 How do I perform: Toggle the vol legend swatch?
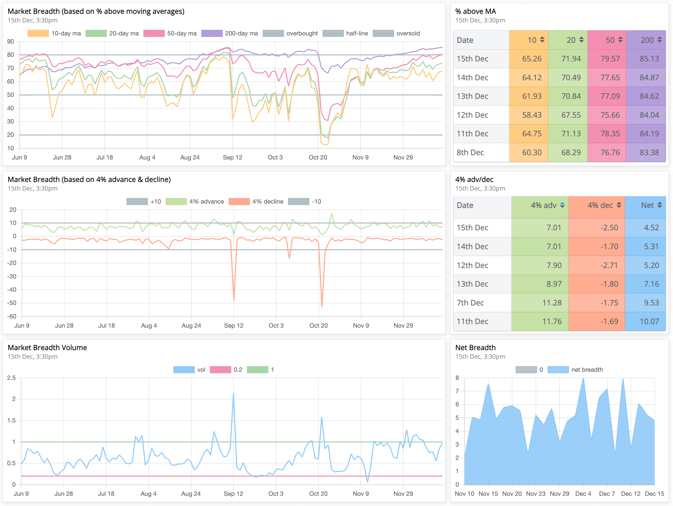[184, 370]
